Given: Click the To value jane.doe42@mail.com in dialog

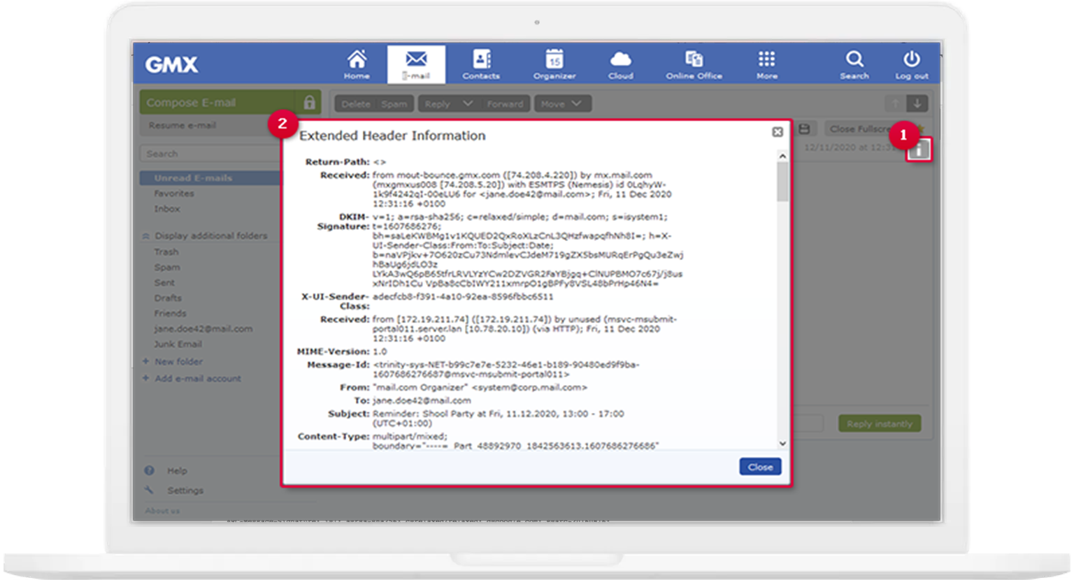Looking at the screenshot, I should point(422,400).
